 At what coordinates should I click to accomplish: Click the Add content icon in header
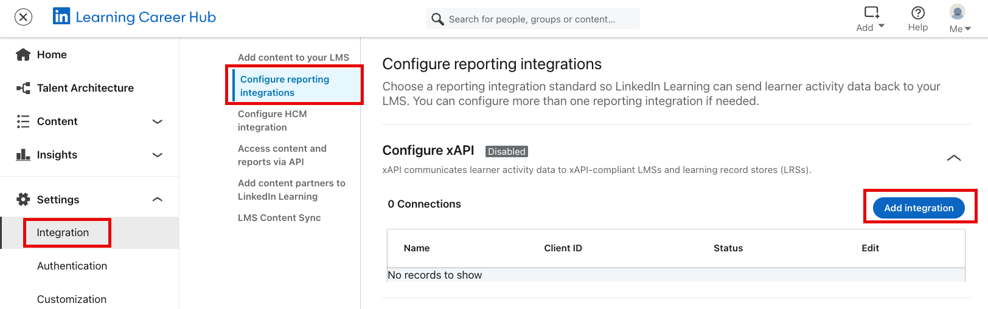click(x=871, y=12)
